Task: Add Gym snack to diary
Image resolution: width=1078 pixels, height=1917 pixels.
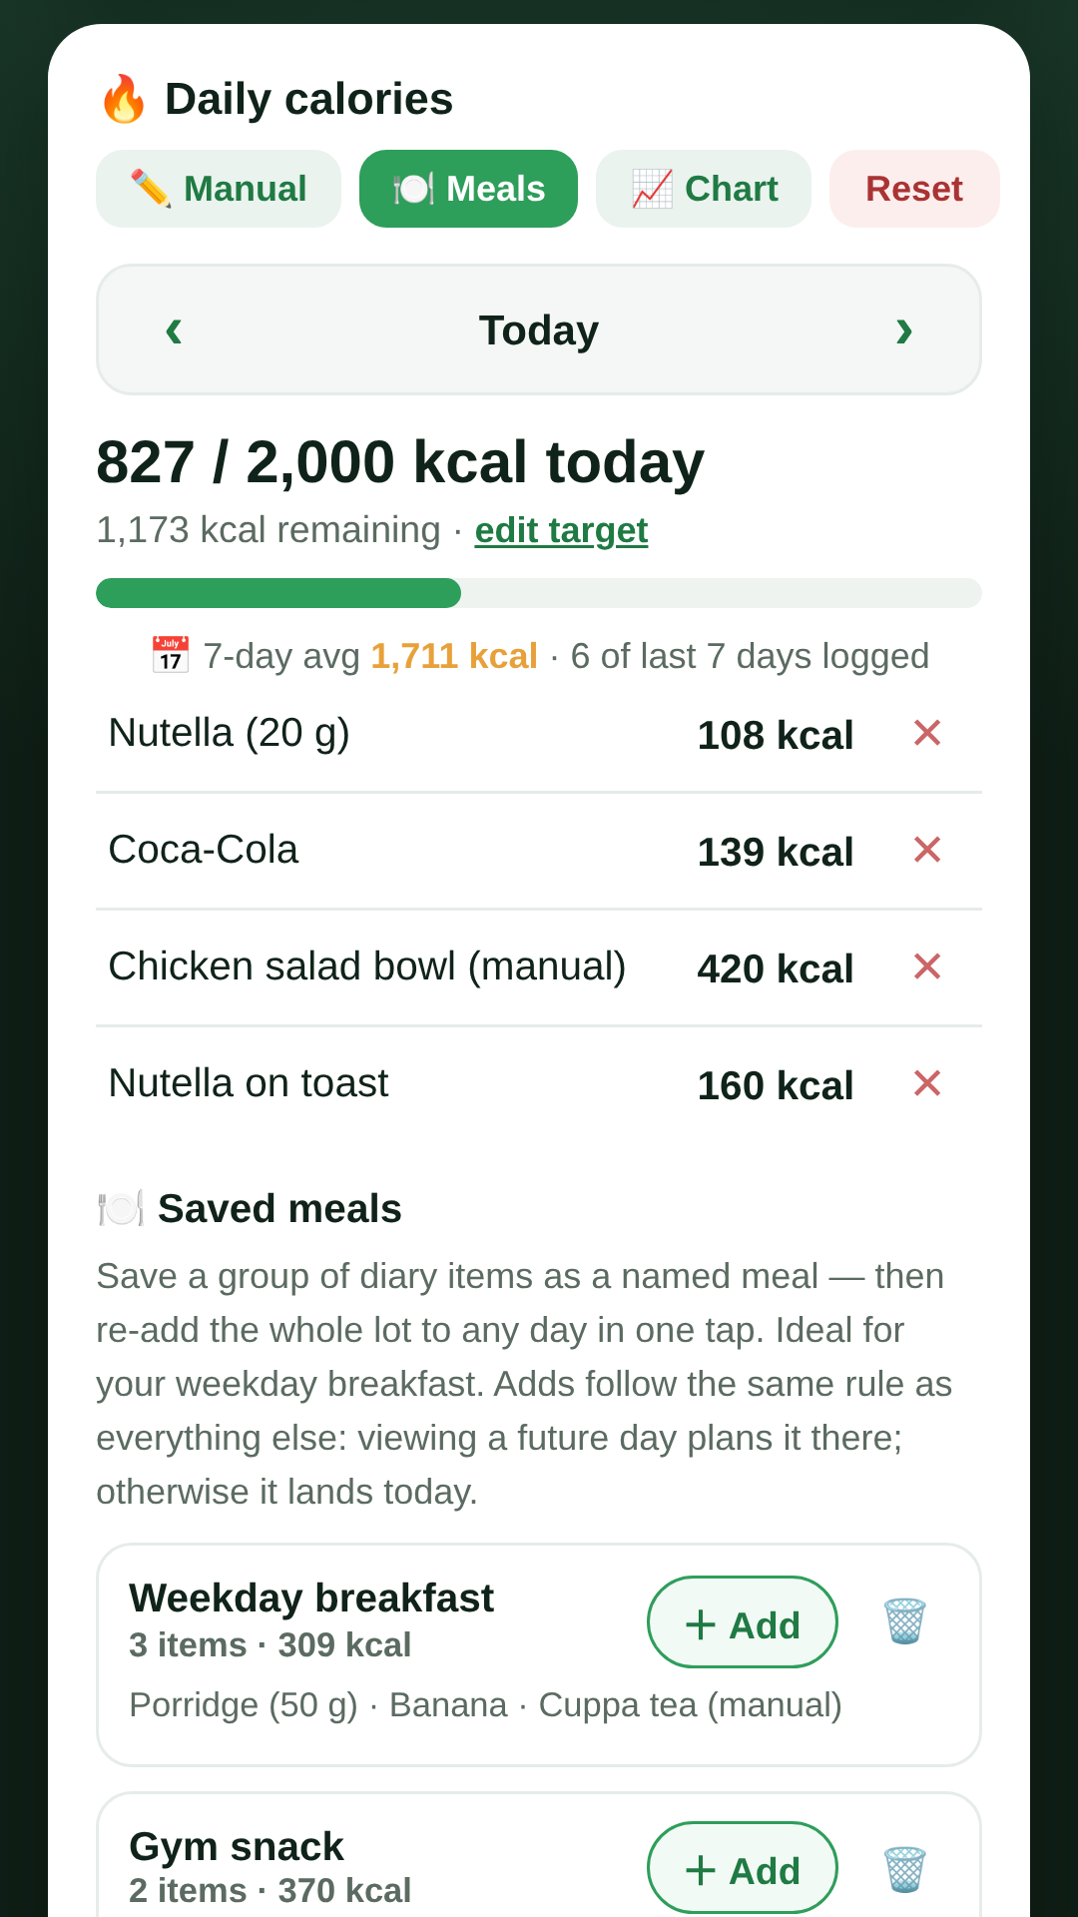Action: (743, 1868)
